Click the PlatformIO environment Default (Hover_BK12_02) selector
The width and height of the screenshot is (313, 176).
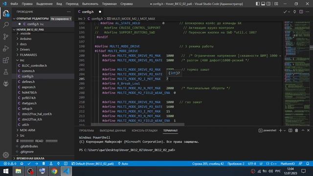pos(92,164)
